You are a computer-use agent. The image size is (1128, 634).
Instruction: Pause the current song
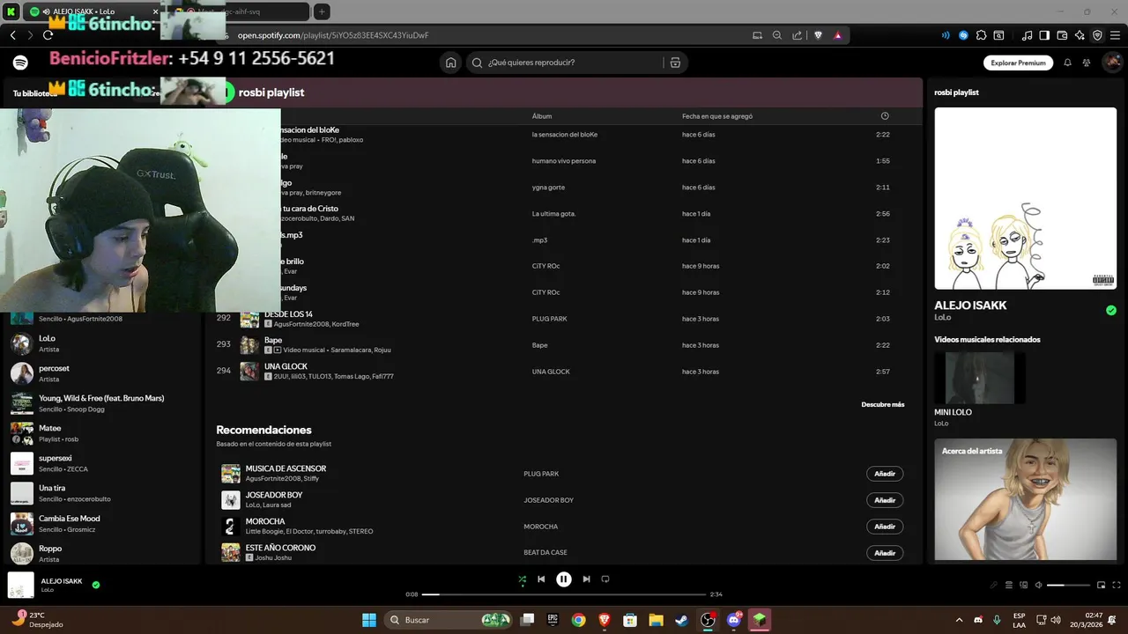pos(564,579)
